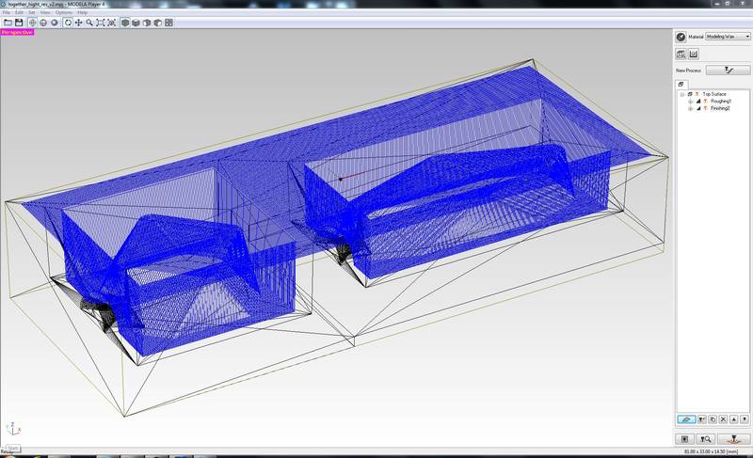753x458 pixels.
Task: Expand the Finishing2 process node
Action: [x=690, y=109]
